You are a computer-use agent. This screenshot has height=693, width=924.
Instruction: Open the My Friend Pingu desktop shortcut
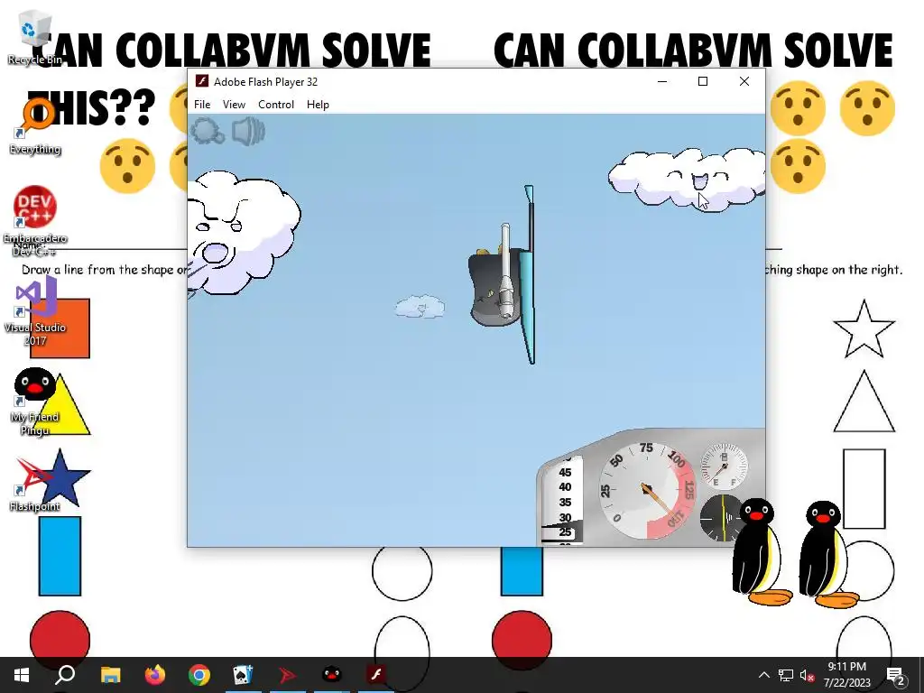click(35, 402)
